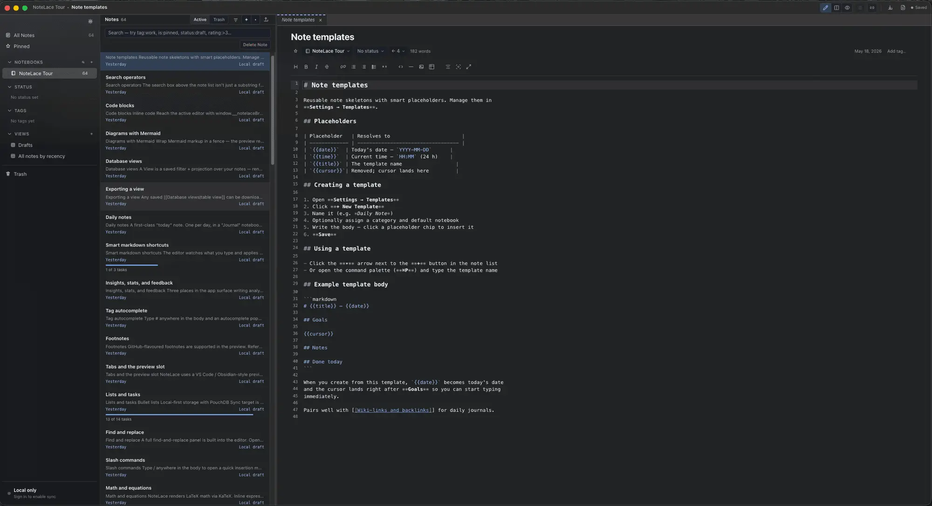
Task: Insert a table from the toolbar
Action: coord(432,67)
